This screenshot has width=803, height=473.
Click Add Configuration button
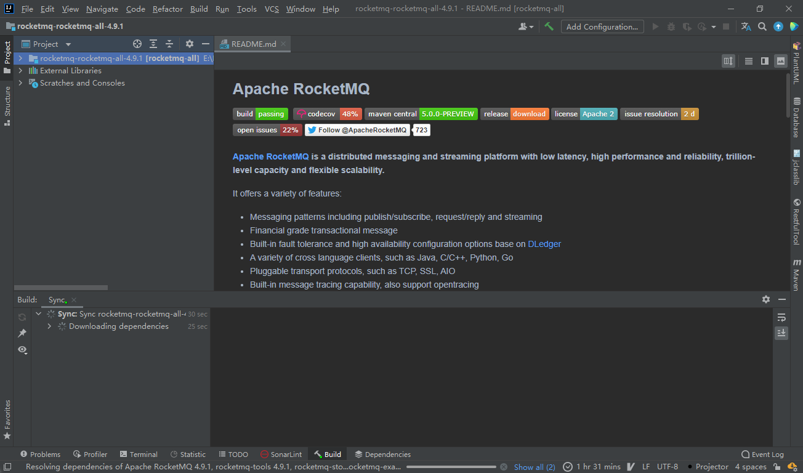tap(602, 26)
